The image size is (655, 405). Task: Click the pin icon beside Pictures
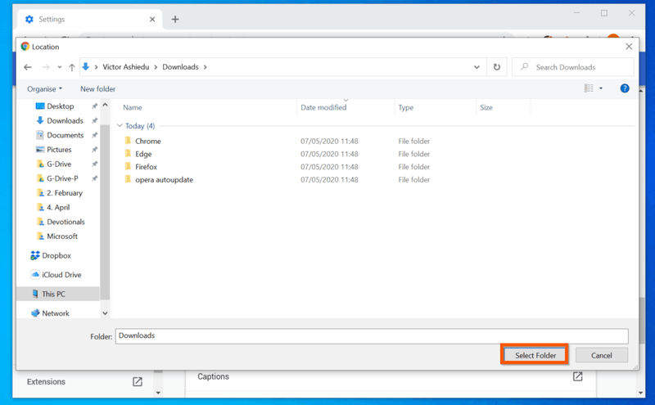point(94,150)
